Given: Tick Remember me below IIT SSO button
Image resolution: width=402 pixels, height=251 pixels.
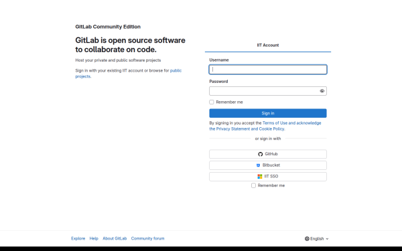Looking at the screenshot, I should [253, 185].
